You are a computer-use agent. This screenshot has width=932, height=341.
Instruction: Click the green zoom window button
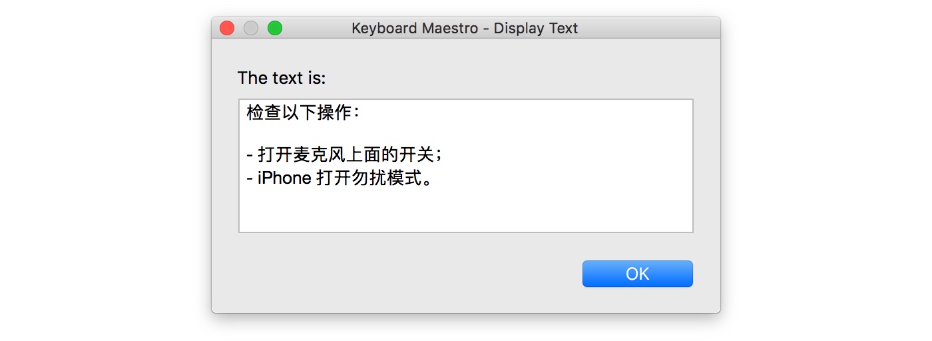[x=275, y=28]
